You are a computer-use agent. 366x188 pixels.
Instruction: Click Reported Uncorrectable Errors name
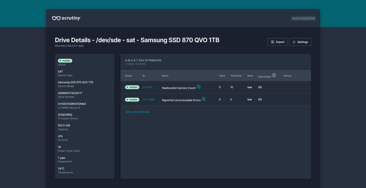(181, 100)
